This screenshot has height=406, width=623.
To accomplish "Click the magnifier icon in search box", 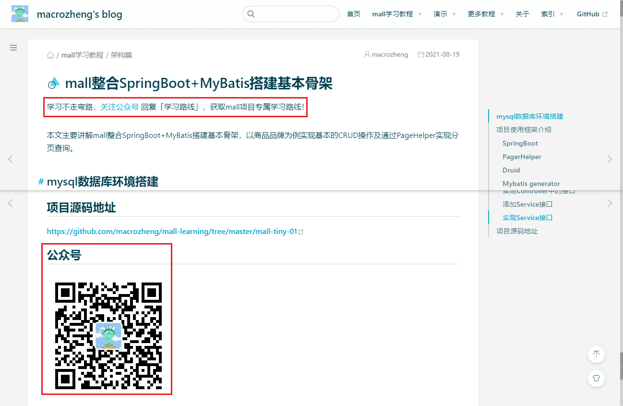I will pyautogui.click(x=251, y=14).
